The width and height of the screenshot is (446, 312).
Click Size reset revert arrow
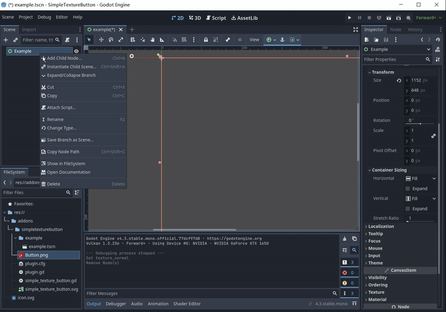point(399,80)
